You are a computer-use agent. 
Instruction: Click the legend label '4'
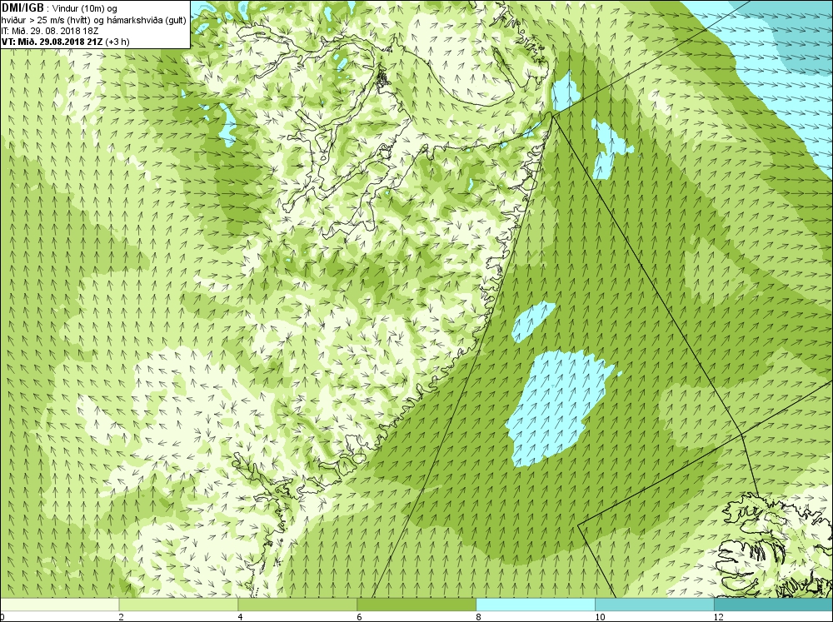241,617
